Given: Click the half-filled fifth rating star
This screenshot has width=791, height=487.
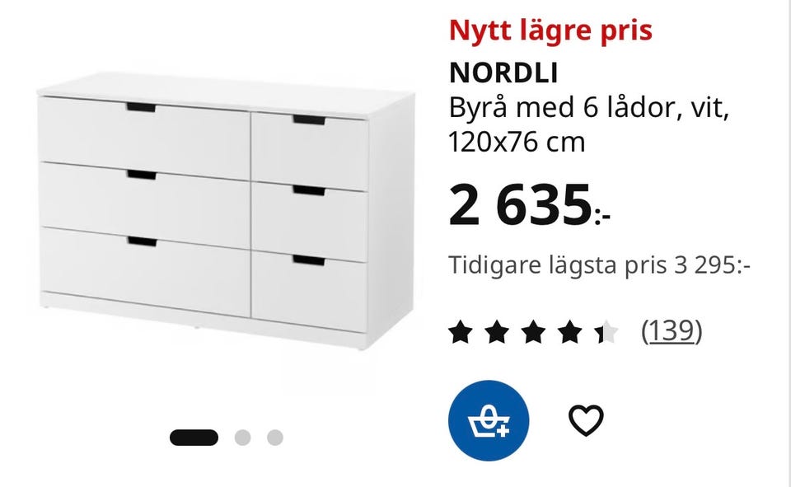Looking at the screenshot, I should (x=606, y=331).
